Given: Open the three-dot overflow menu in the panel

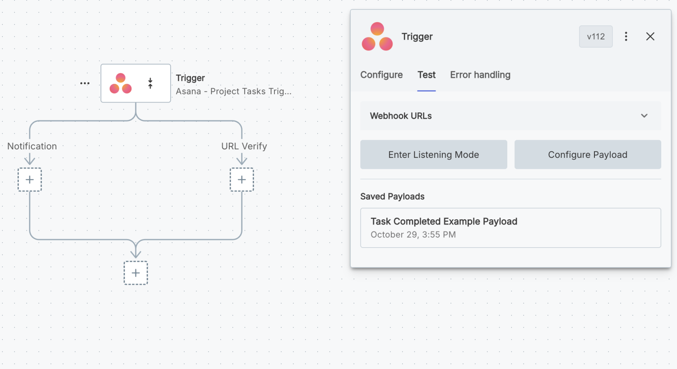Looking at the screenshot, I should point(626,36).
